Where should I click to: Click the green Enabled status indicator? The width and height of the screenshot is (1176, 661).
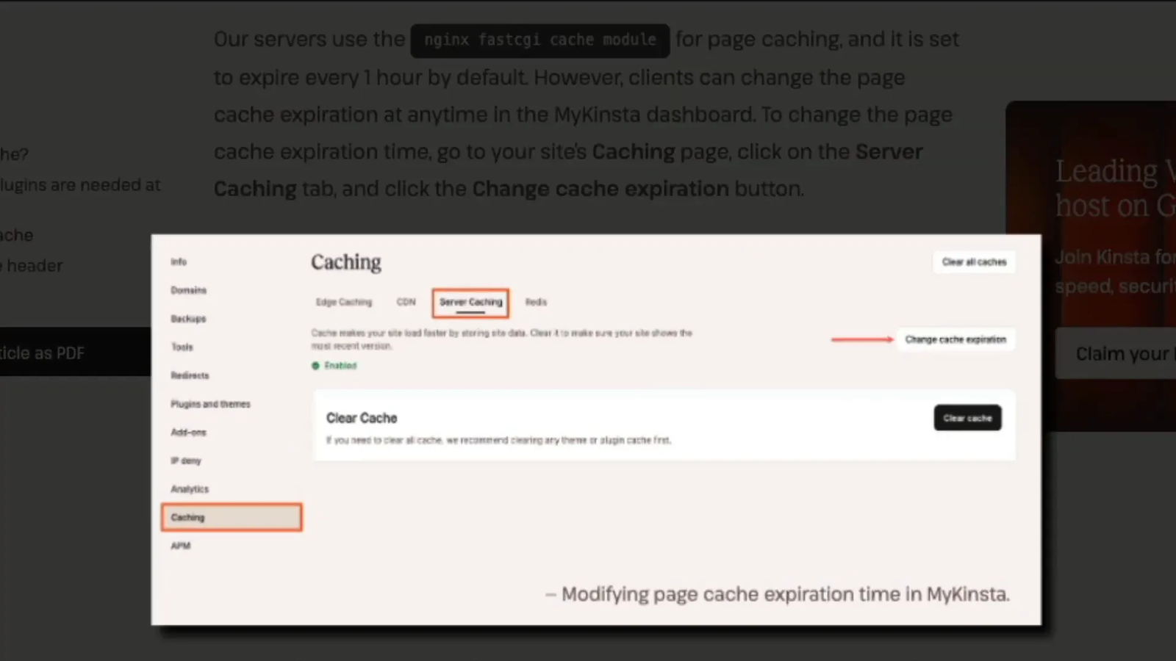pyautogui.click(x=334, y=366)
